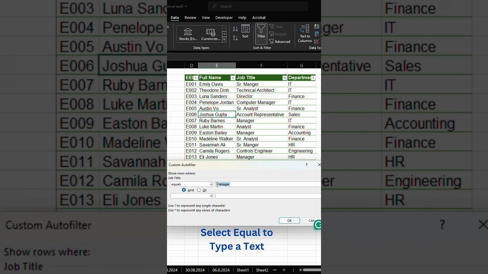488x274 pixels.
Task: Click the cell Penelope Jordan
Action: tap(217, 102)
